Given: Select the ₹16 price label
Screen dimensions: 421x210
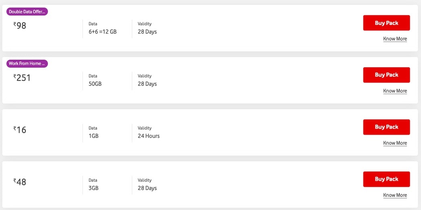Looking at the screenshot, I should click(x=20, y=130).
